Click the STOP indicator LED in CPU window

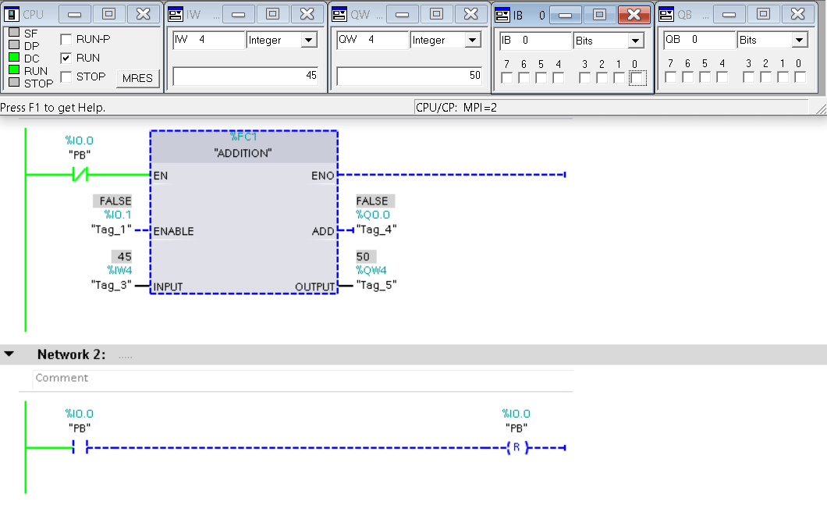coord(14,82)
